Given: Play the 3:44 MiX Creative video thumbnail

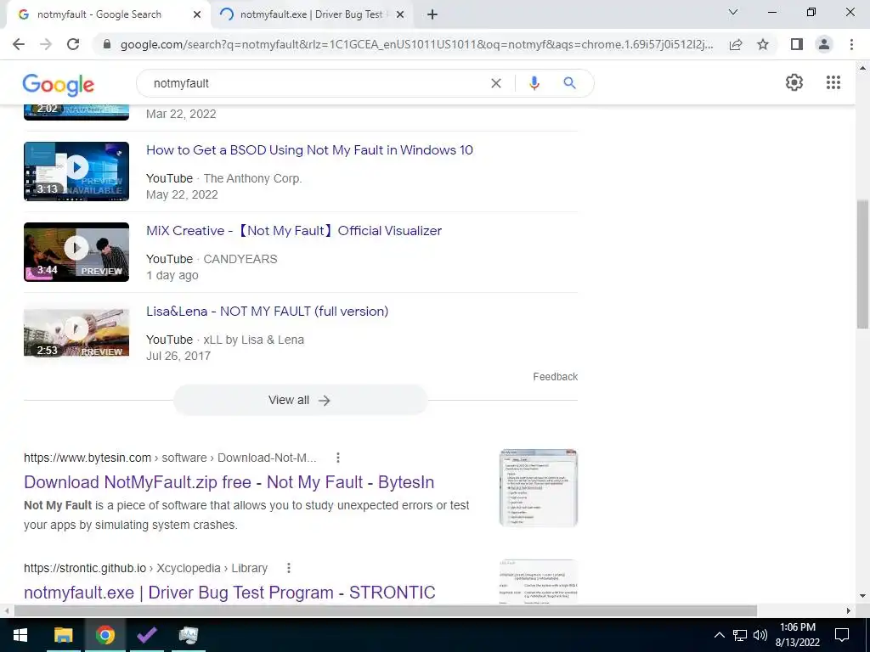Looking at the screenshot, I should pyautogui.click(x=76, y=251).
